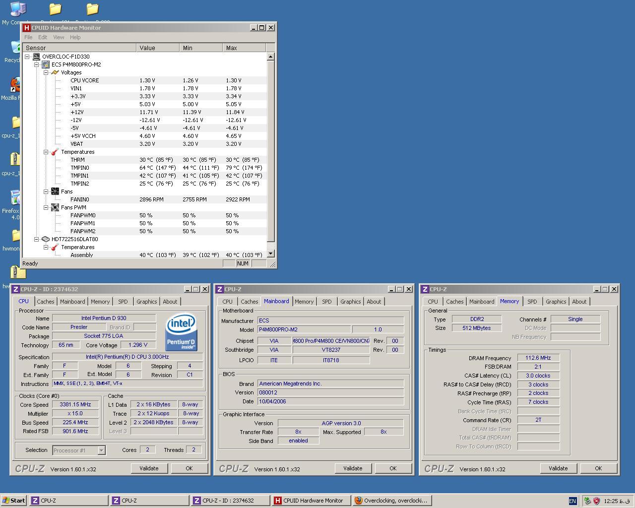The height and width of the screenshot is (508, 635).
Task: Open About tab in the CPU-Z ID window
Action: [x=170, y=302]
